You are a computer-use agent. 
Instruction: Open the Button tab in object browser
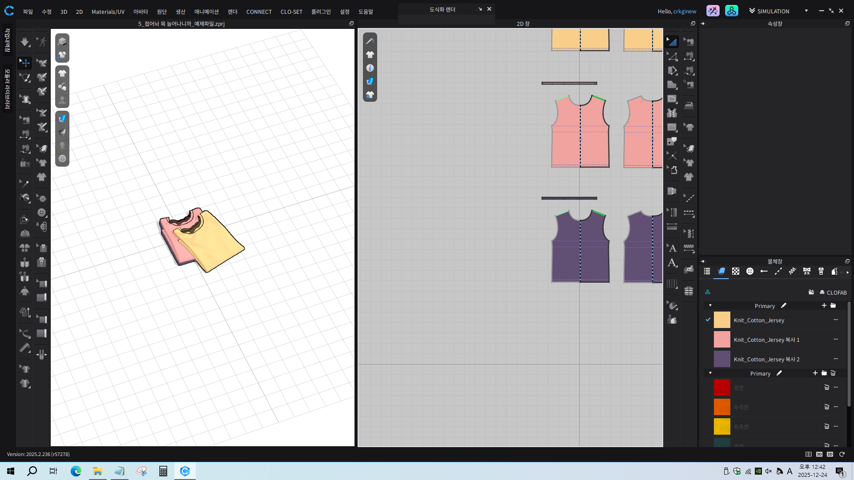click(x=750, y=272)
